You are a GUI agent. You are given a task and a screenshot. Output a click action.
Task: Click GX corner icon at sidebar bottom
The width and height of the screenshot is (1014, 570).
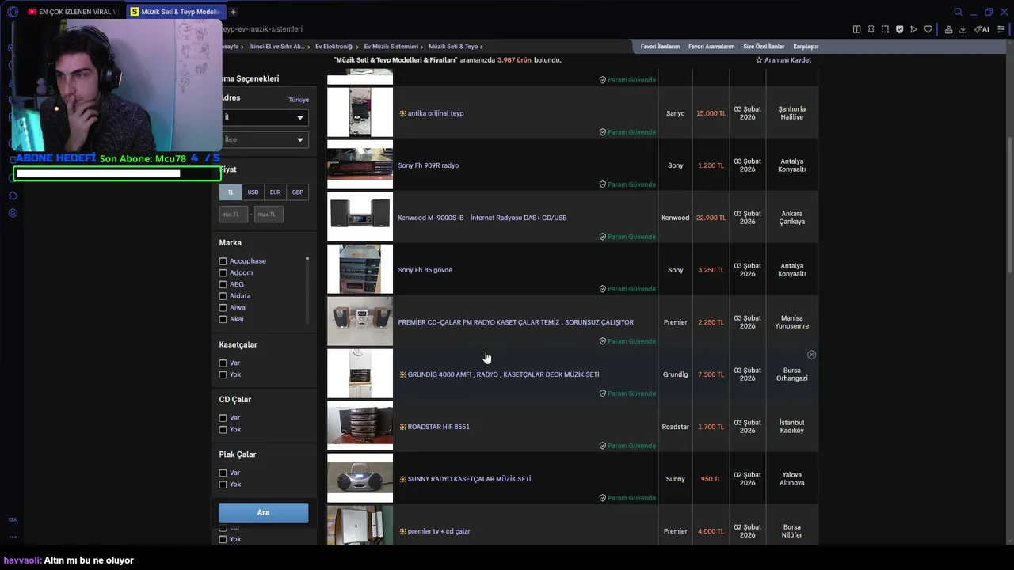point(13,519)
